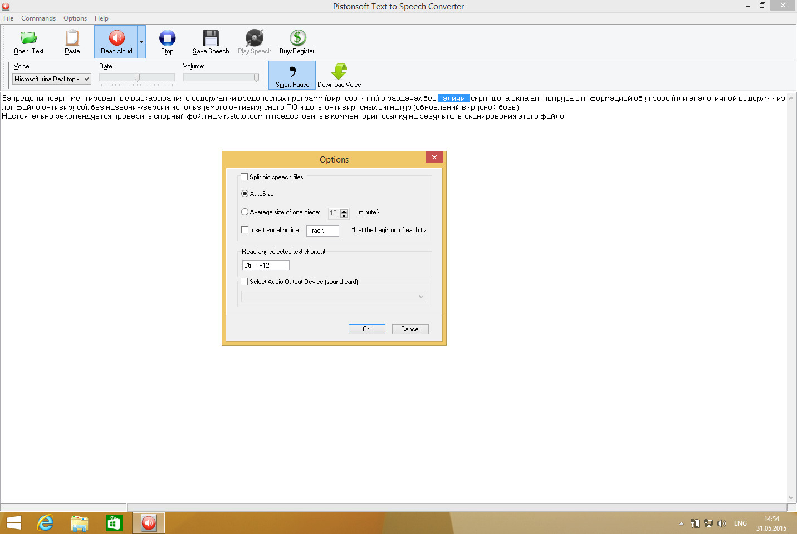Open Windows Store from taskbar

pos(114,523)
